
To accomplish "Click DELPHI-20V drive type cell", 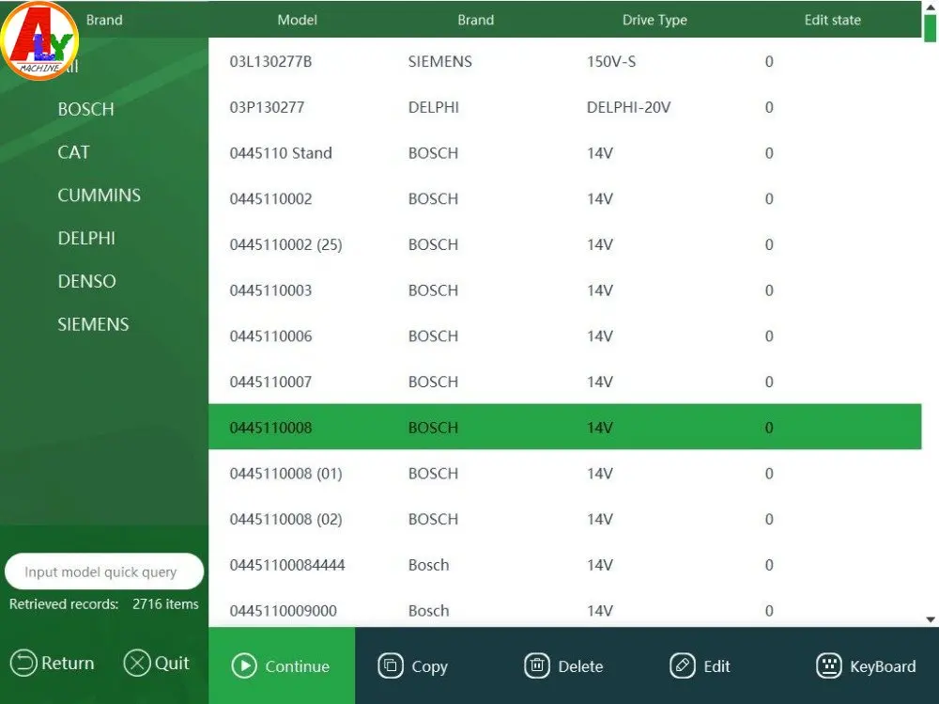I will pos(628,107).
